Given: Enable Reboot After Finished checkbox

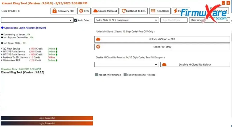Looking at the screenshot, I should (x=96, y=75).
